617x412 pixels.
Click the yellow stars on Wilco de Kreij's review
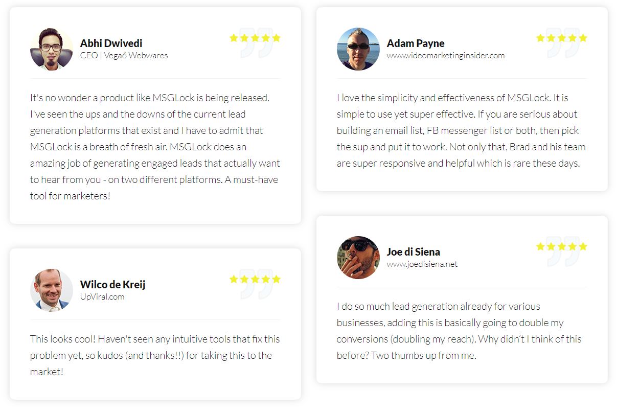pyautogui.click(x=255, y=279)
